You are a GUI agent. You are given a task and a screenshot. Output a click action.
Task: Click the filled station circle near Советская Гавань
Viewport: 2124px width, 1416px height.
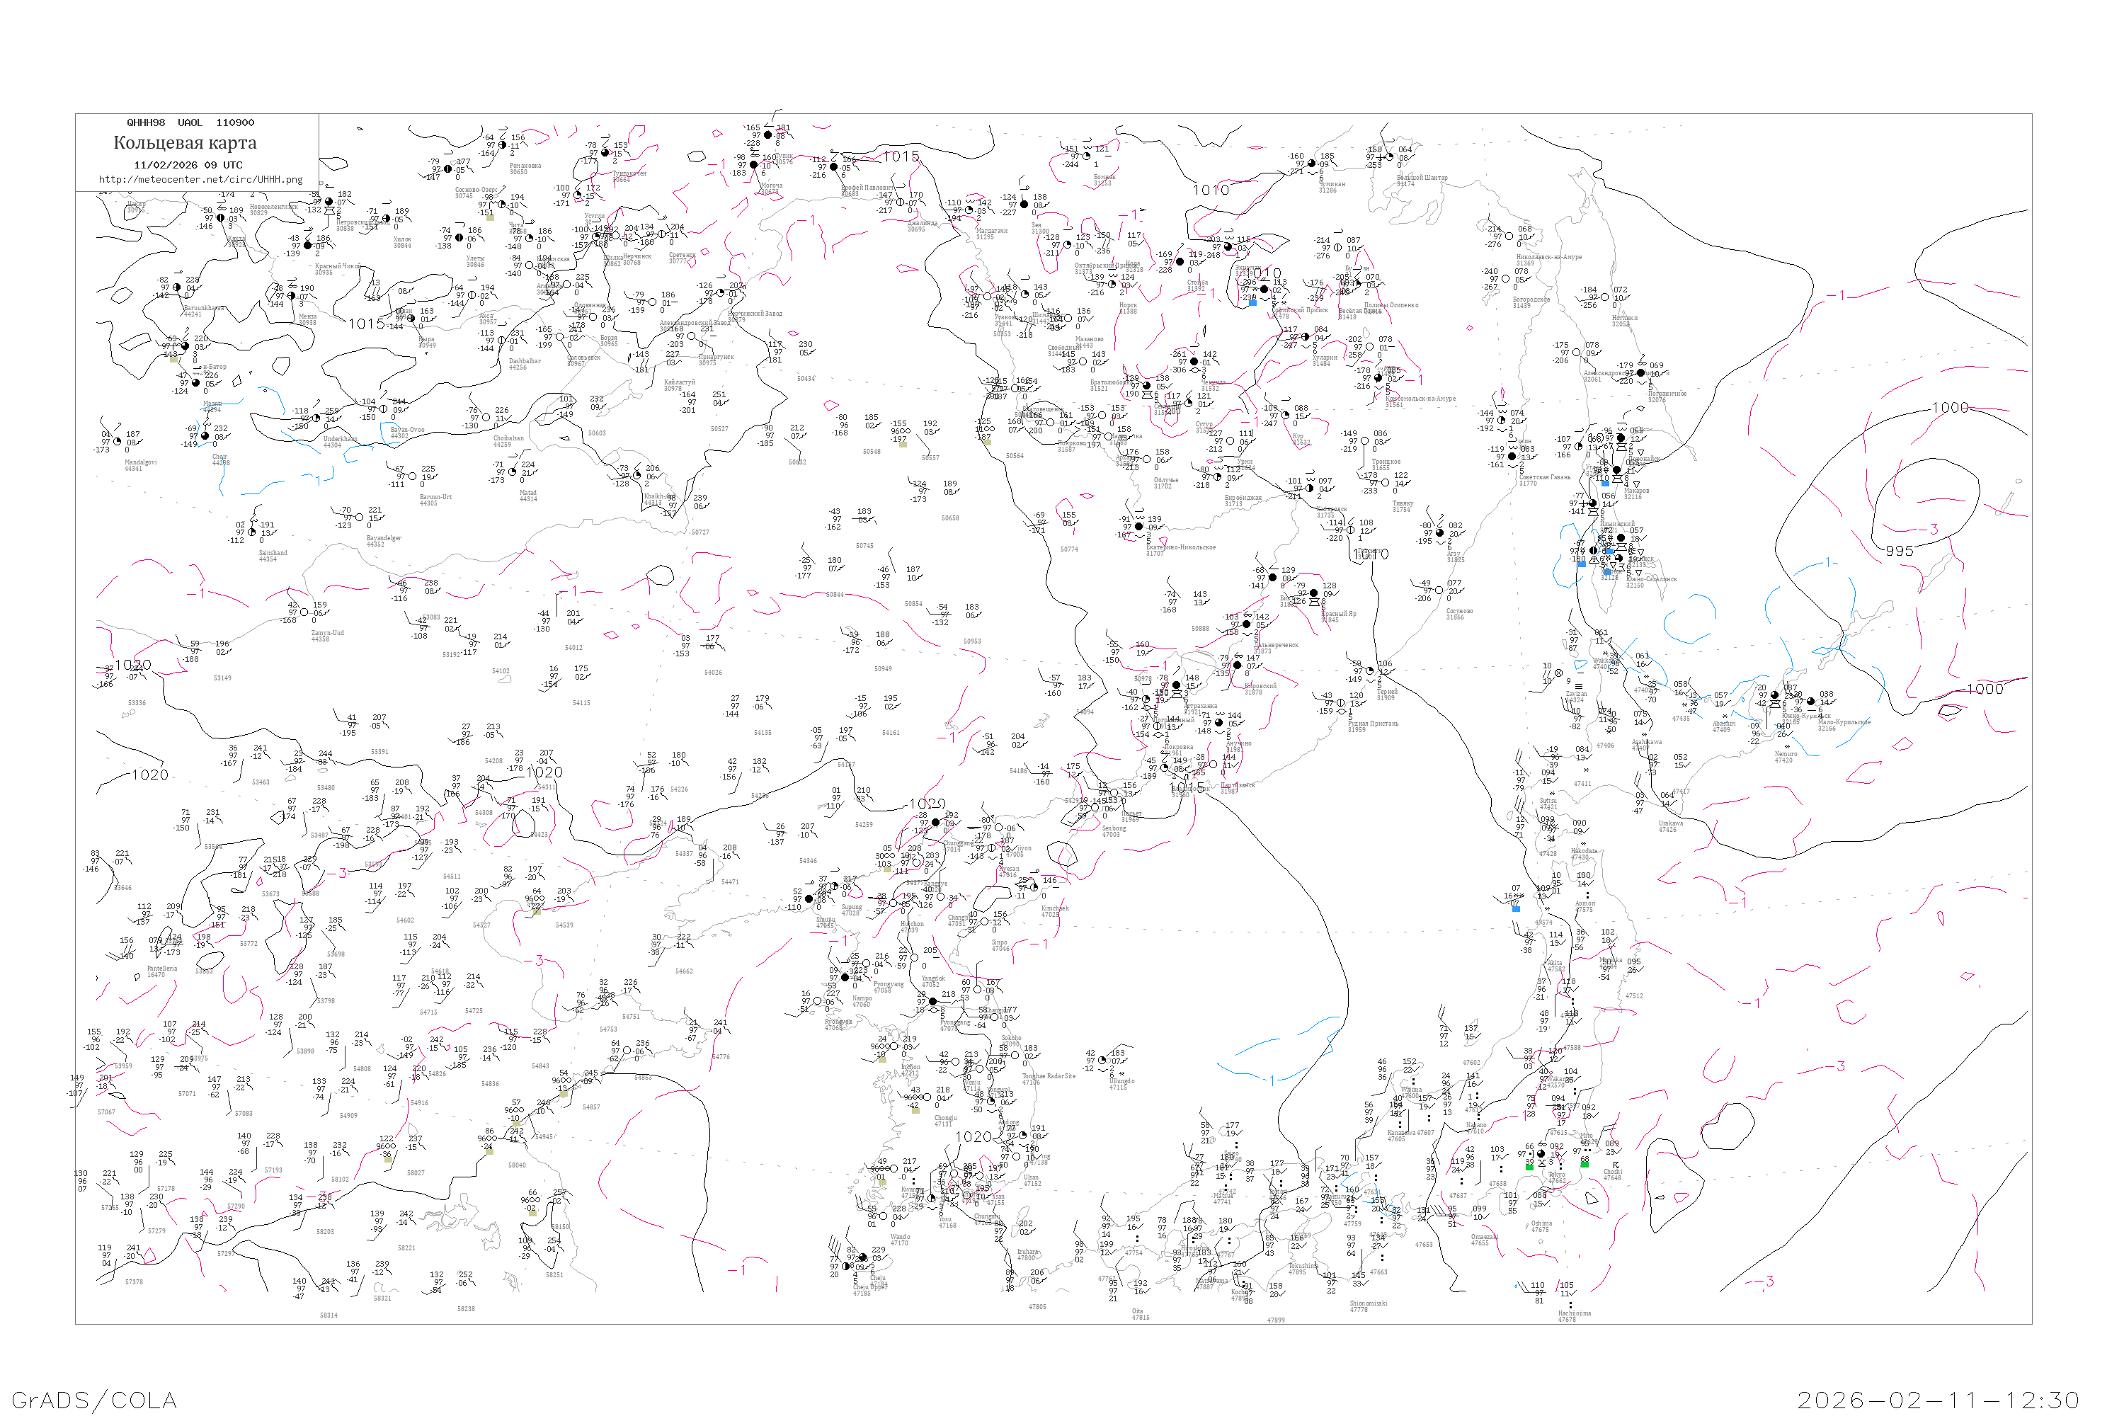tap(1512, 457)
